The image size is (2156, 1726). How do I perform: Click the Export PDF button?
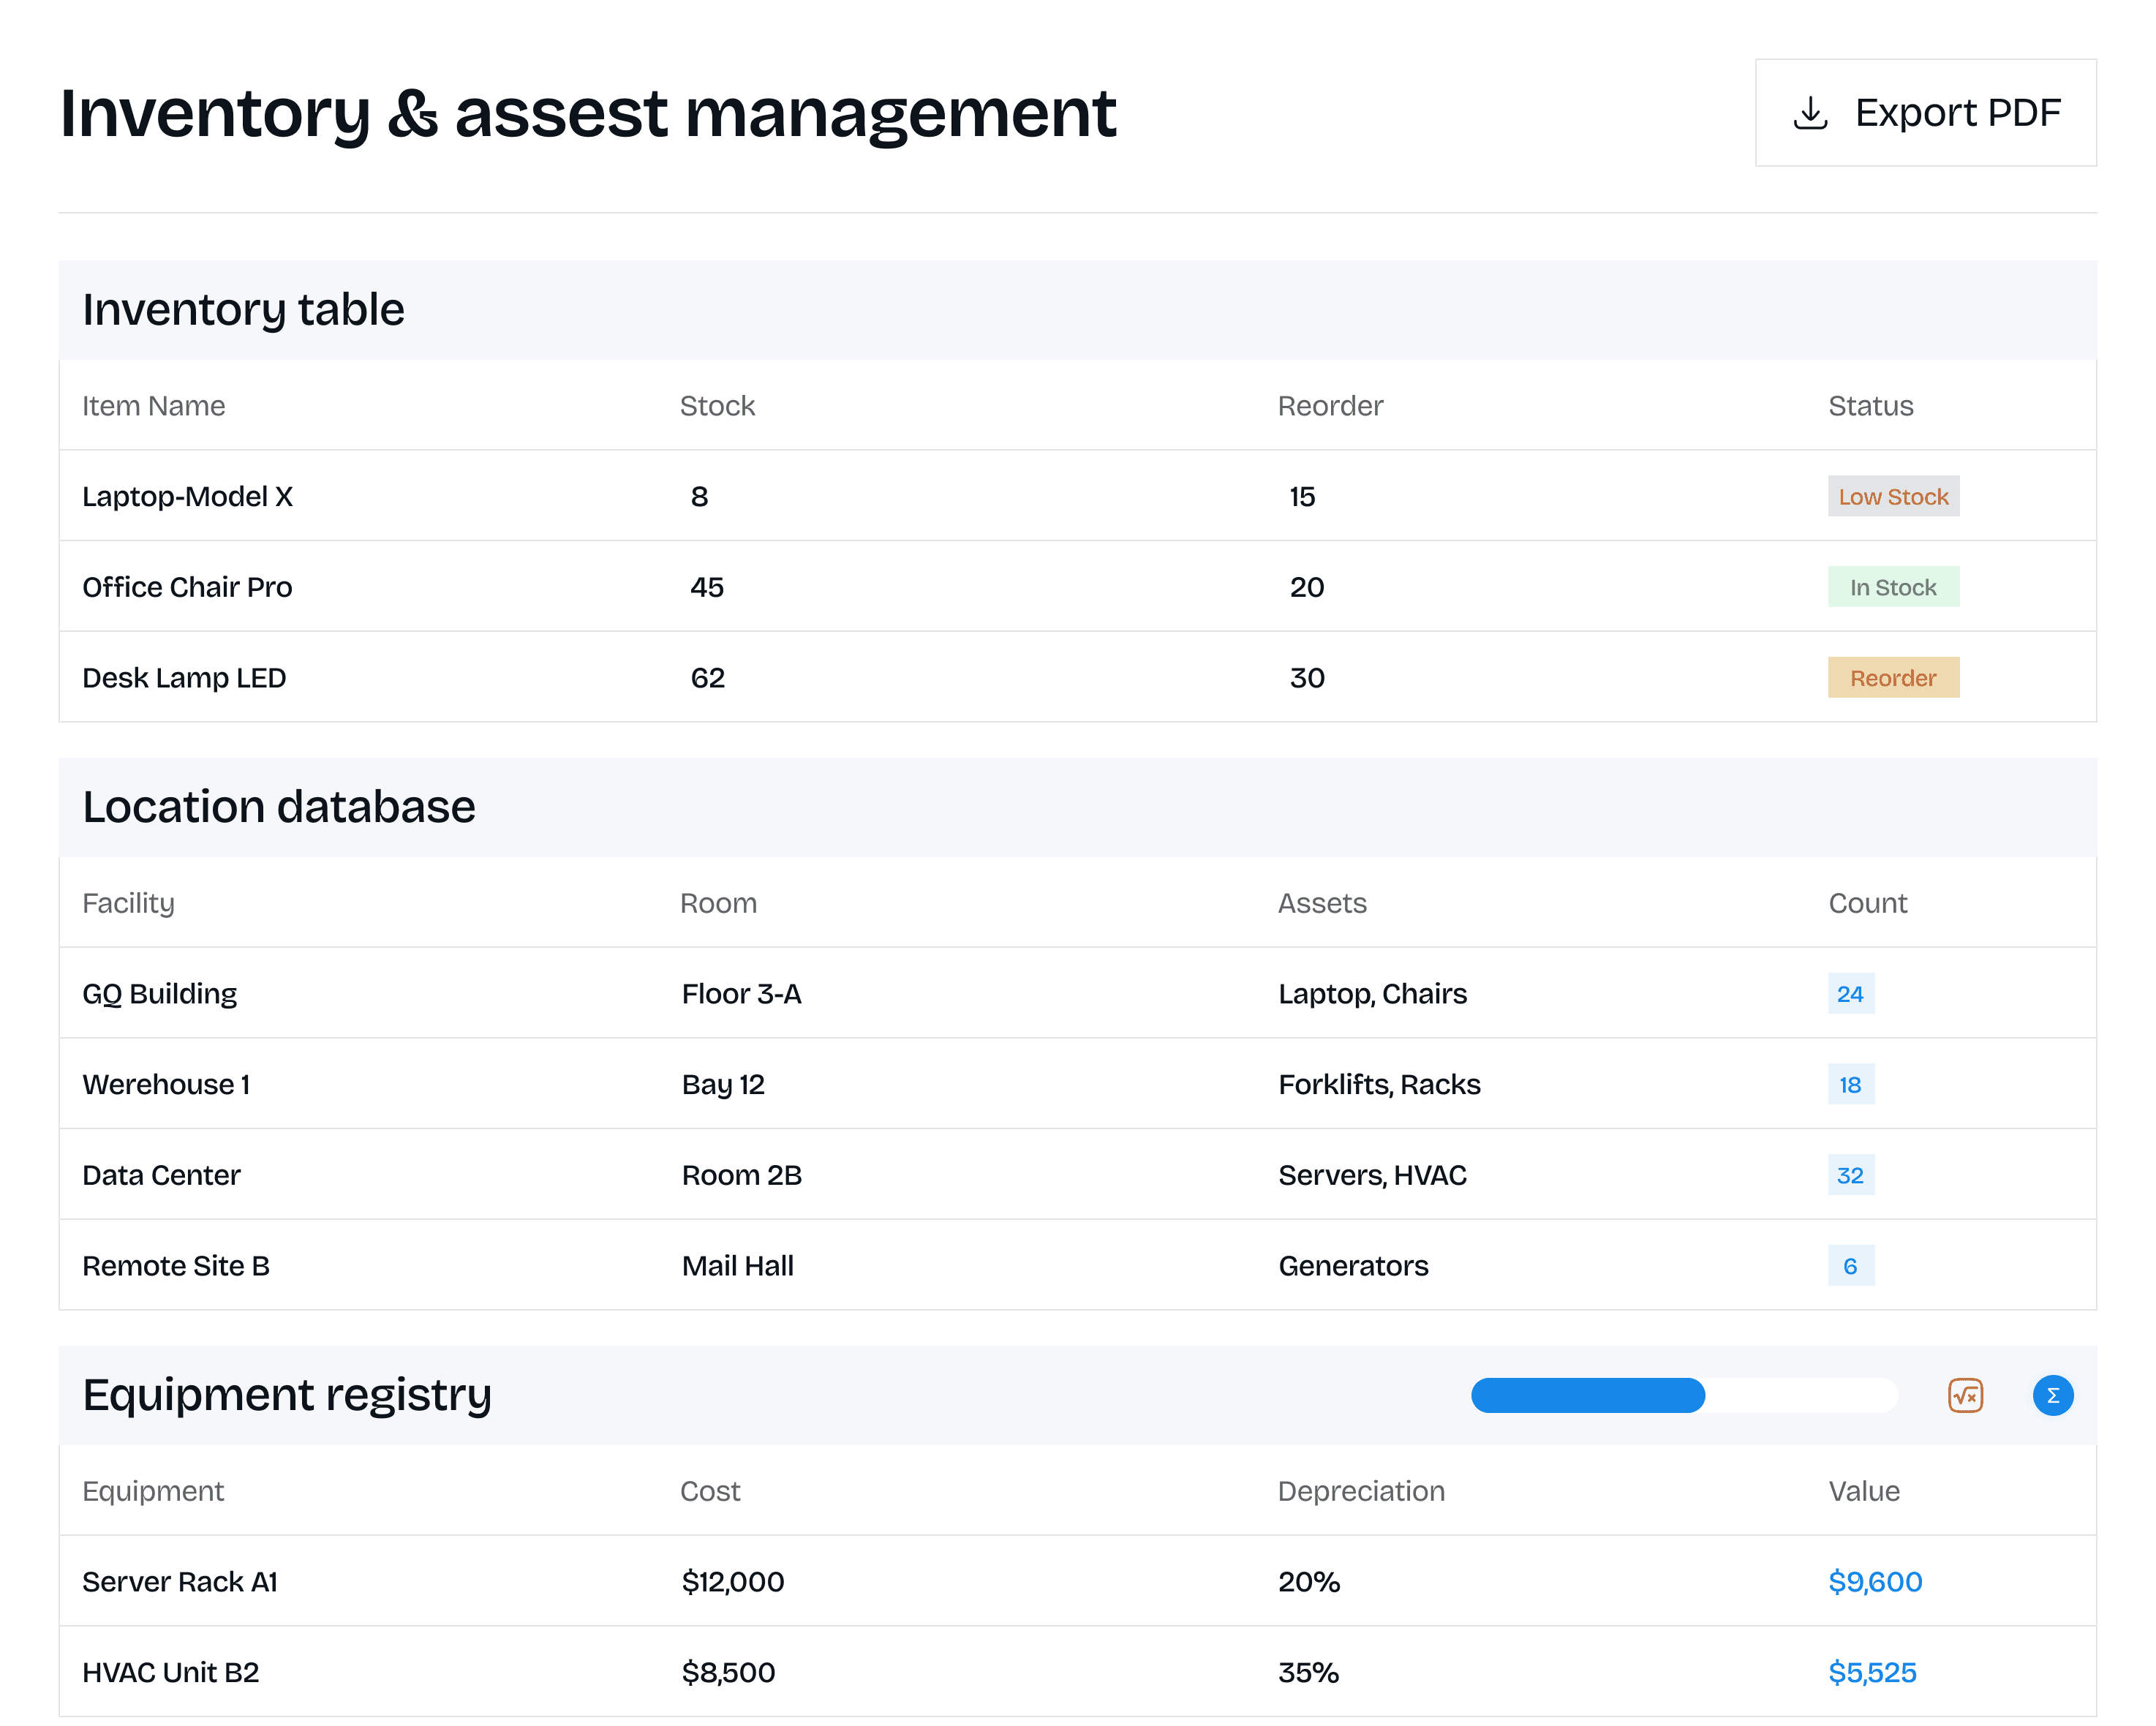[x=1925, y=113]
